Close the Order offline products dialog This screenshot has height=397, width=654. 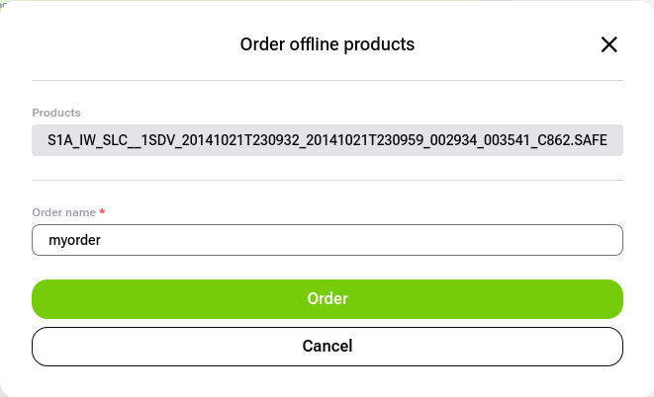[608, 44]
